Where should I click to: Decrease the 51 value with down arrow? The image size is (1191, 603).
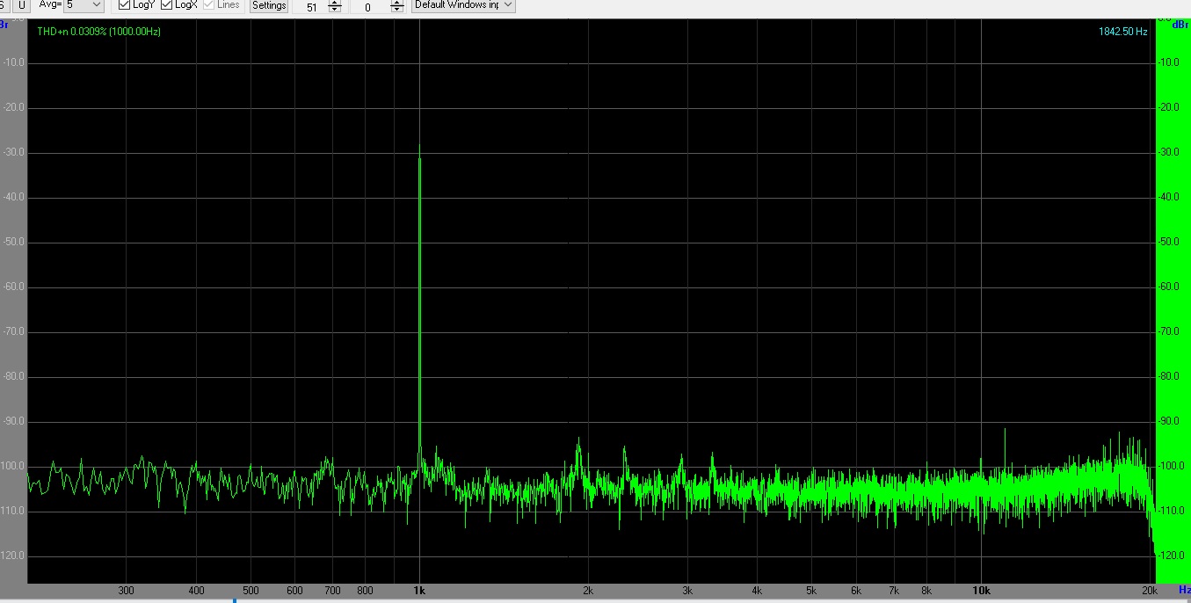coord(335,11)
